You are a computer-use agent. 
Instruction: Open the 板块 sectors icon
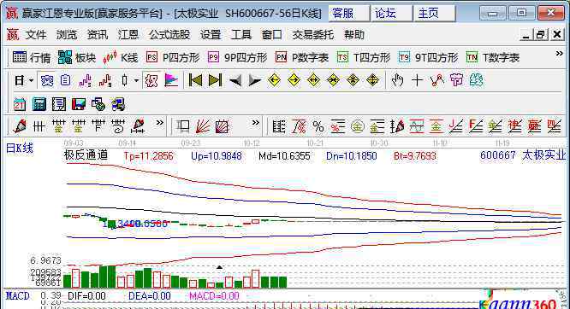77,57
